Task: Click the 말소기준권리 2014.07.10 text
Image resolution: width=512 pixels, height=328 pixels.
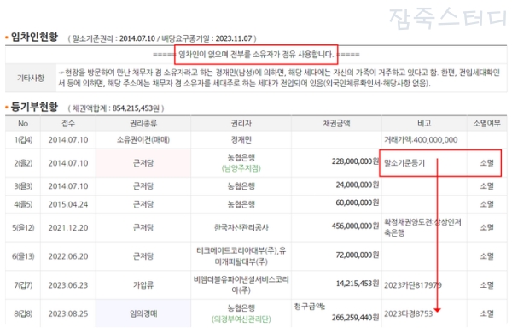Action: pos(113,38)
